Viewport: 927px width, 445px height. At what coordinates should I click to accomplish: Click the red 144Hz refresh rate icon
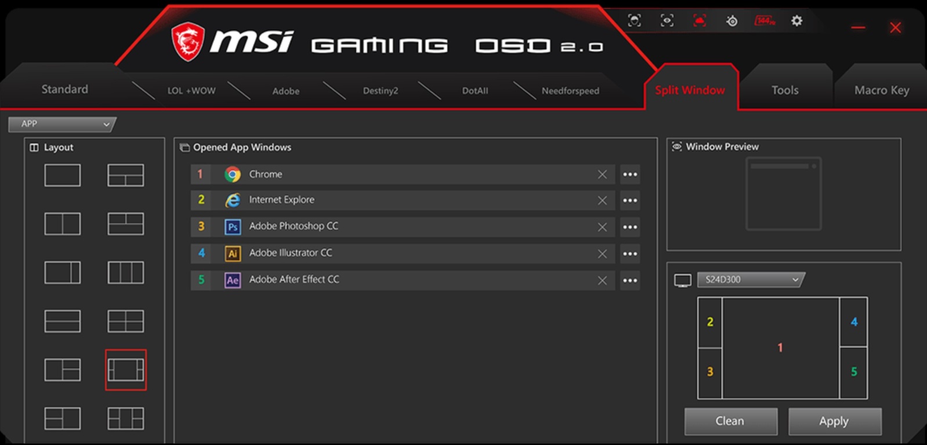click(x=765, y=21)
